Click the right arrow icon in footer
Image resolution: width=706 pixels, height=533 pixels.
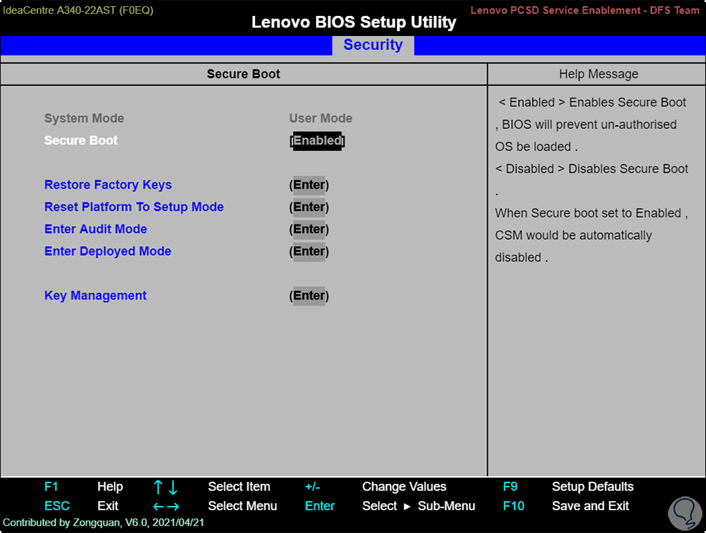(x=173, y=507)
